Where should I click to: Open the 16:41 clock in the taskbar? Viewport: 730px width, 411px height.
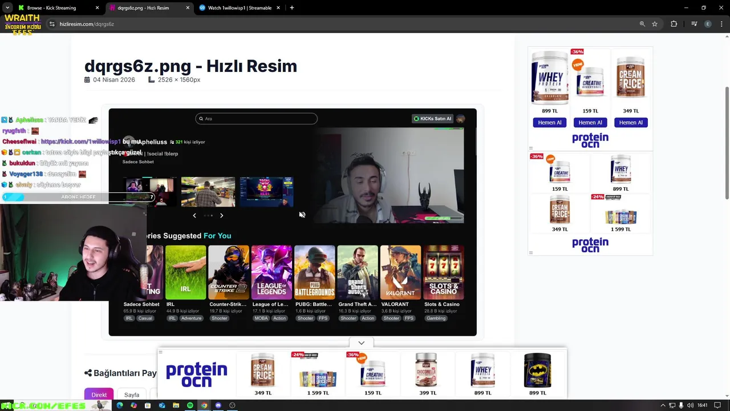[x=703, y=405]
